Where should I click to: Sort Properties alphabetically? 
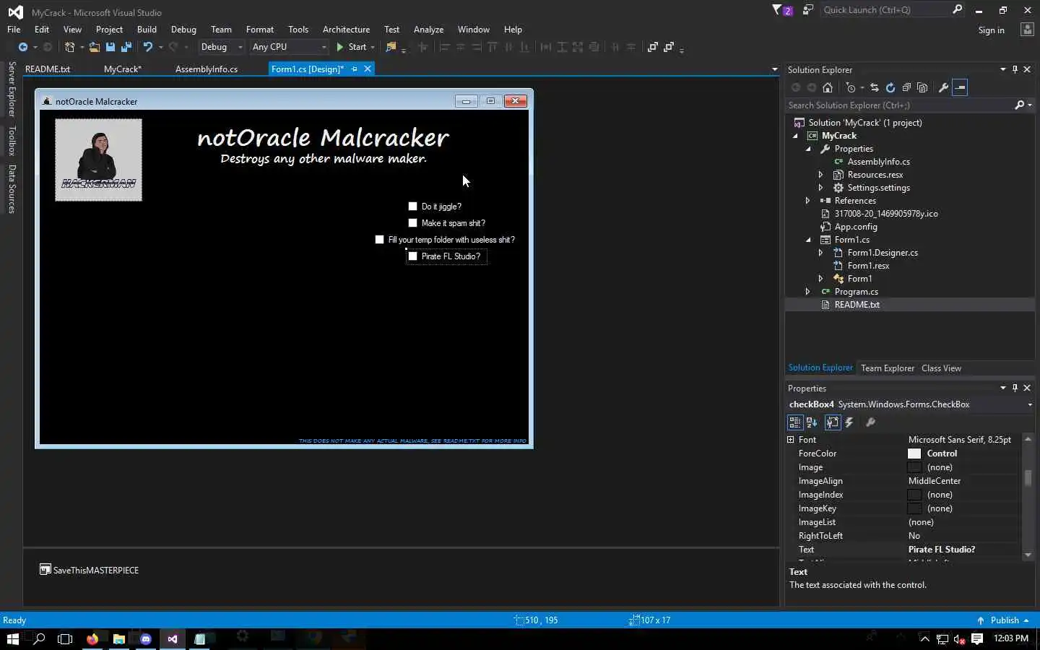(812, 422)
